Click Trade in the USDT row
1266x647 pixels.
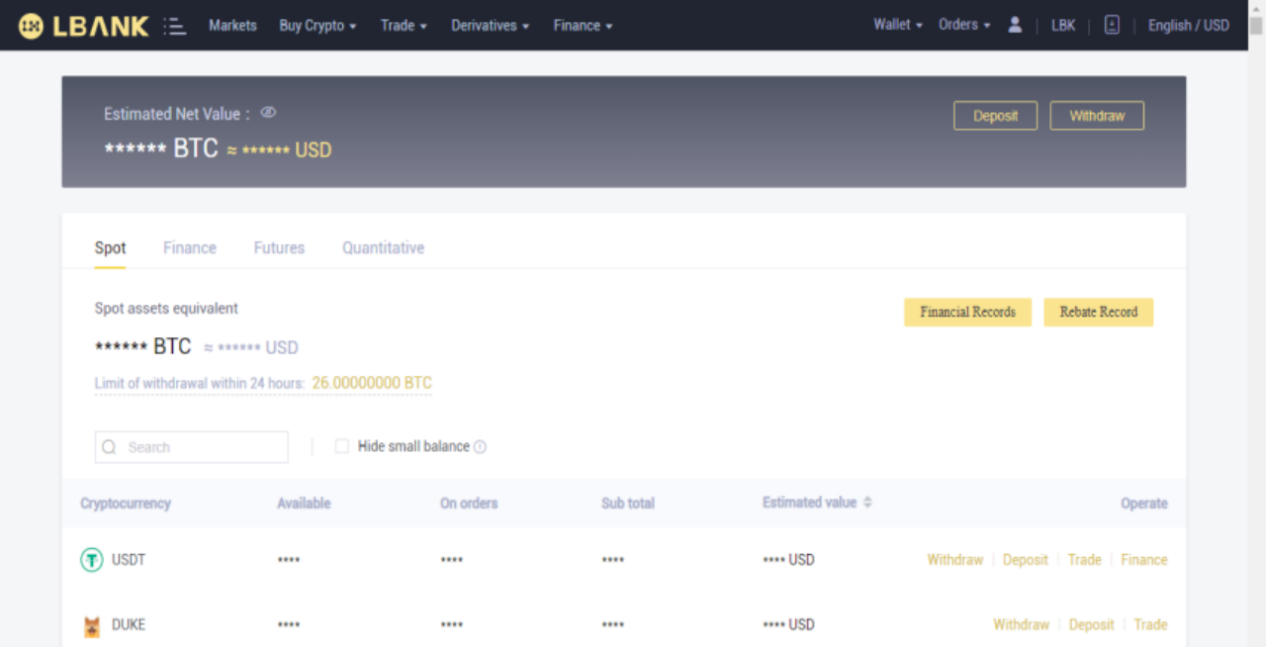[1084, 560]
